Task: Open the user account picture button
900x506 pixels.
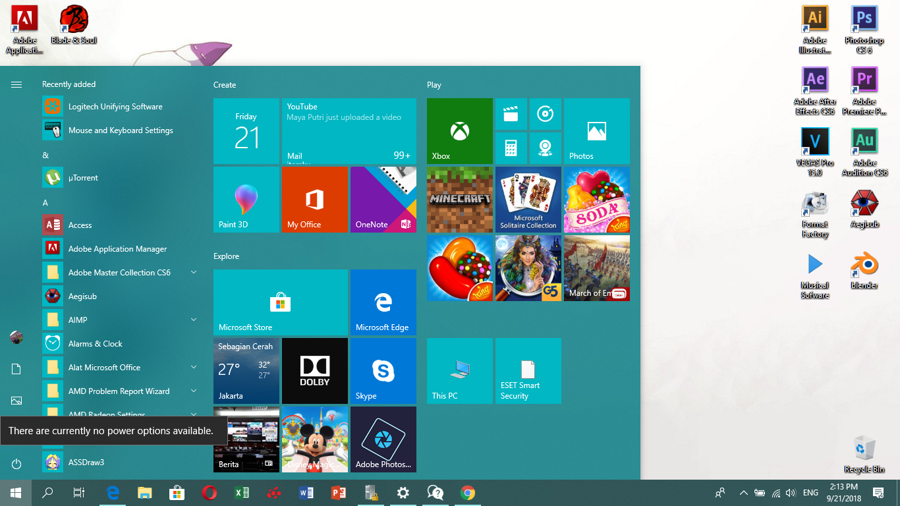Action: tap(16, 337)
